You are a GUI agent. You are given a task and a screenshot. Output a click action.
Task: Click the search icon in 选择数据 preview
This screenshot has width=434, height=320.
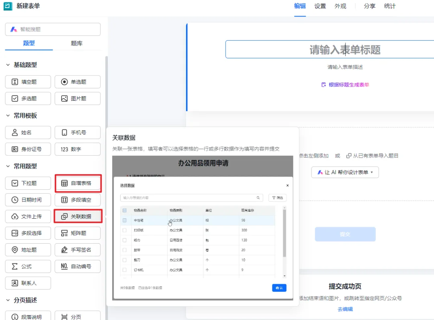click(x=258, y=198)
